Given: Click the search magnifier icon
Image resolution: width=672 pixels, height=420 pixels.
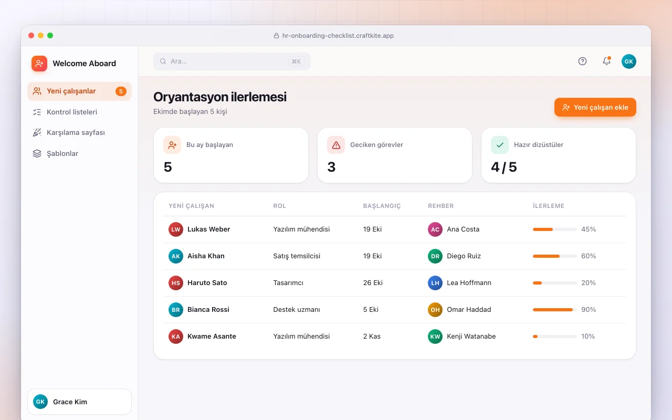Looking at the screenshot, I should (163, 61).
